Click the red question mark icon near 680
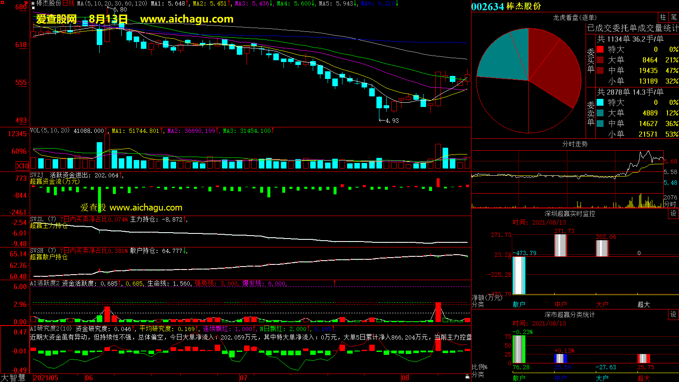 (x=26, y=4)
